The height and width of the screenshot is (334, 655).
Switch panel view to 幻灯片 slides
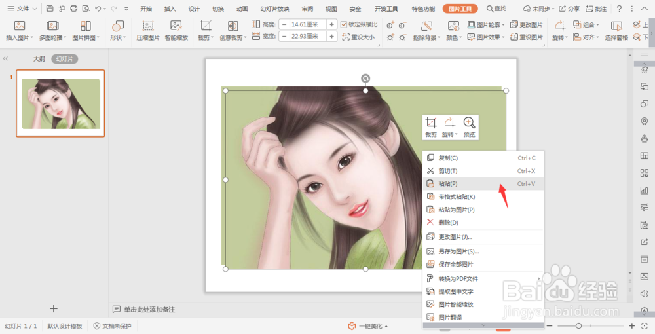tap(65, 59)
